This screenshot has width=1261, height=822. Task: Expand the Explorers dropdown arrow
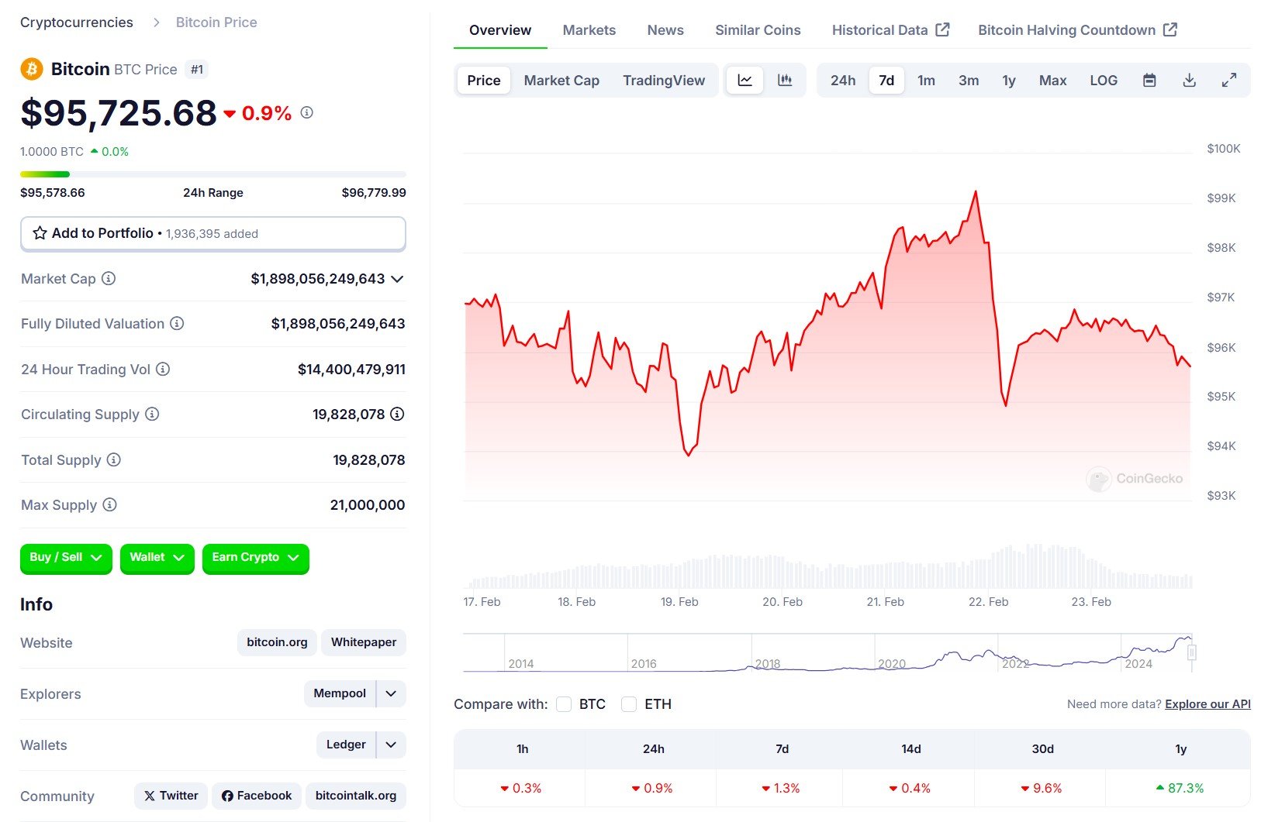click(391, 693)
